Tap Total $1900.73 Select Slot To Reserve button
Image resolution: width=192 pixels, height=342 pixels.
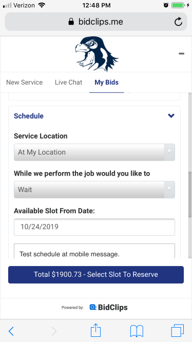click(x=96, y=275)
